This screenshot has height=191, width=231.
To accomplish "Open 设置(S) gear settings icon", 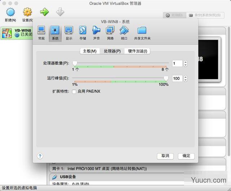I will coord(27,12).
